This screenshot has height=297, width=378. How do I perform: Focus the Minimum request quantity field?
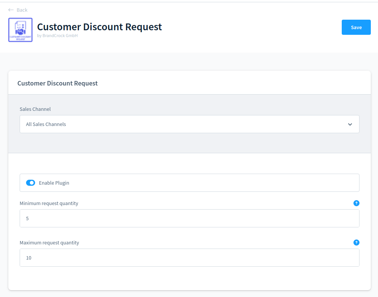[190, 218]
